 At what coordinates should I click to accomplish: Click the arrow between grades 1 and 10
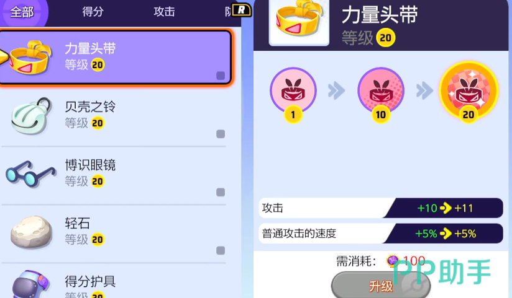(336, 91)
